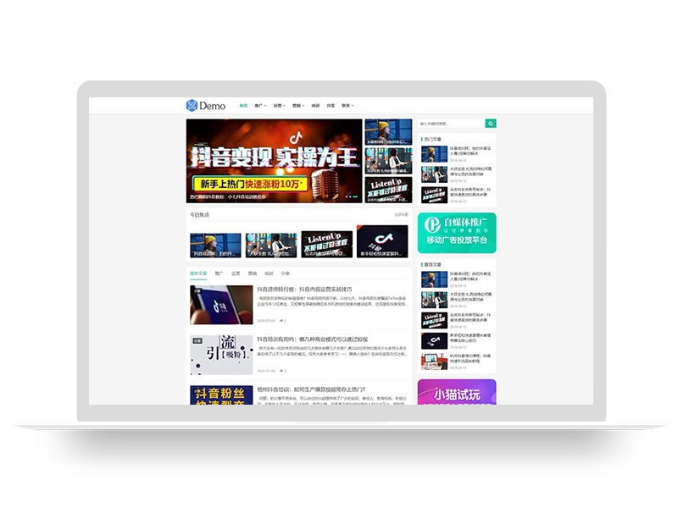Expand the 营销 navigation dropdown
Screen dimensions: 678x508
pyautogui.click(x=295, y=106)
